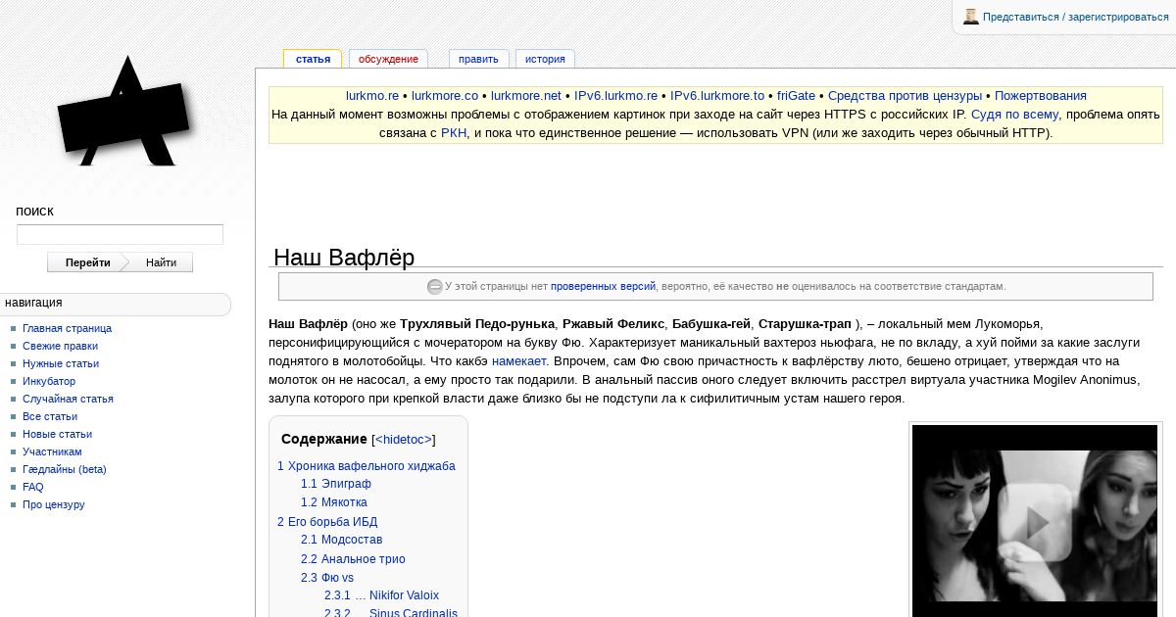Click the lurkmore.co mirror link
This screenshot has height=617, width=1176.
point(445,96)
